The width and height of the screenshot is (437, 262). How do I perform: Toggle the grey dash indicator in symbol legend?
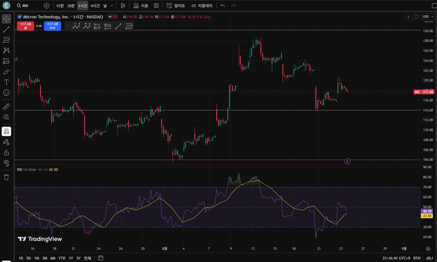(110, 17)
